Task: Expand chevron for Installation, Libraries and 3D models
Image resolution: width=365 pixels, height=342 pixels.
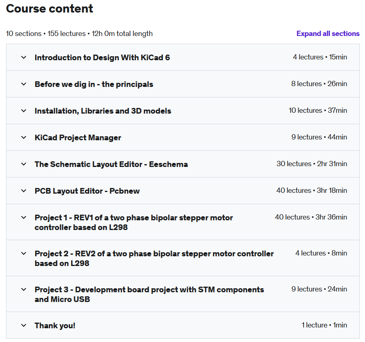Action: click(x=23, y=111)
